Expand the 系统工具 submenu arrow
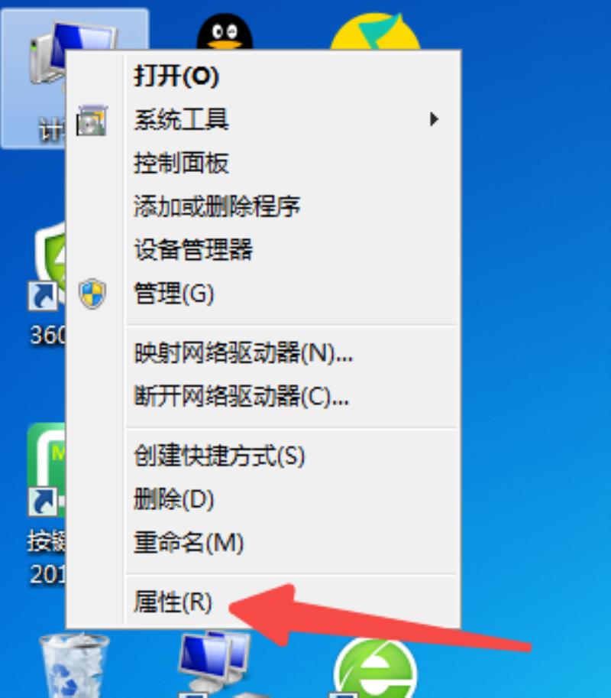This screenshot has width=611, height=698. click(434, 119)
